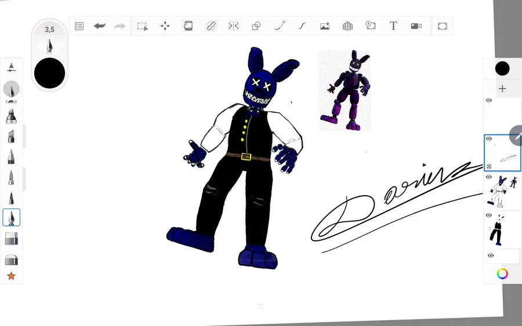This screenshot has width=522, height=326.
Task: Enable Steady stroke tool
Action: point(302,26)
